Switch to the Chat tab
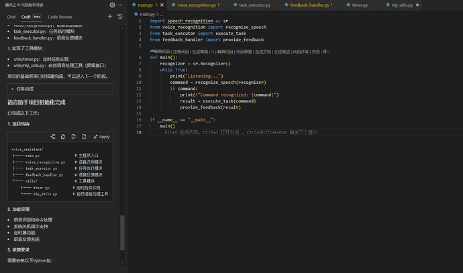This screenshot has height=273, width=463. 11,17
